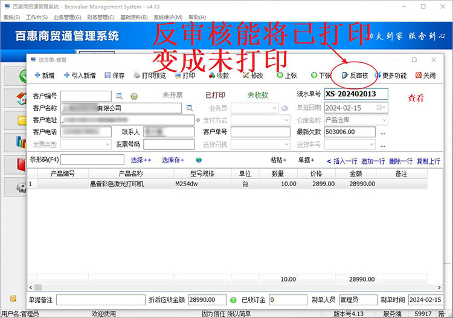This screenshot has width=453, height=318.
Task: Select the 惠普彩色激光打印机 row cell
Action: tap(131, 184)
